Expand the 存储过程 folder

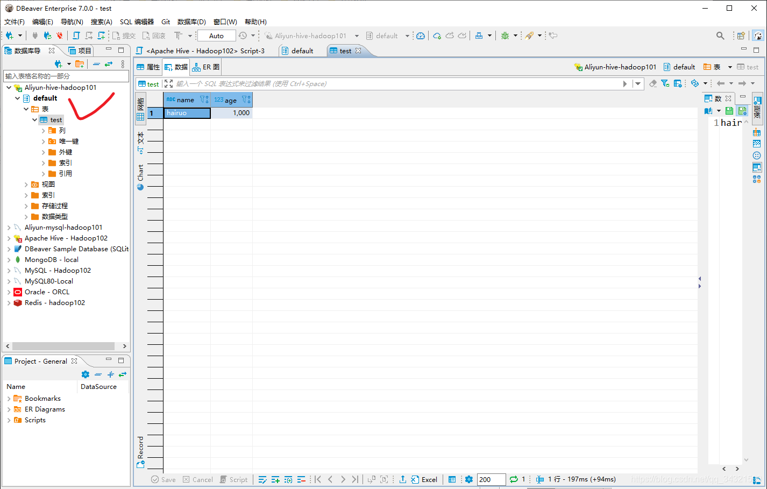point(26,205)
